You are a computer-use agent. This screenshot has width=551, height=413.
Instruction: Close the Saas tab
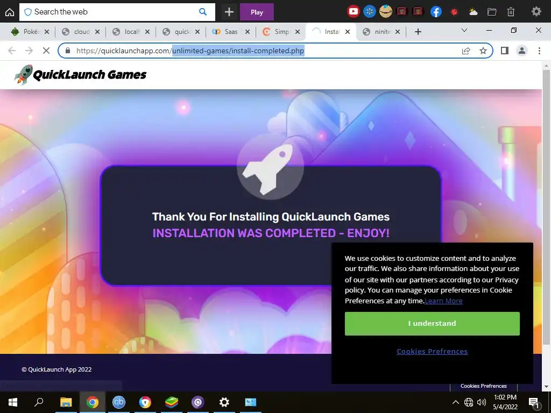click(248, 32)
